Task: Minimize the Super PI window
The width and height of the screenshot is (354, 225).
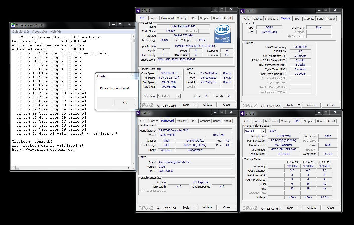Action: point(113,24)
